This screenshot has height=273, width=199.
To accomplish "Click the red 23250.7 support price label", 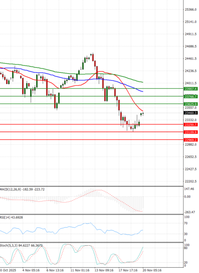I will coord(190,125).
